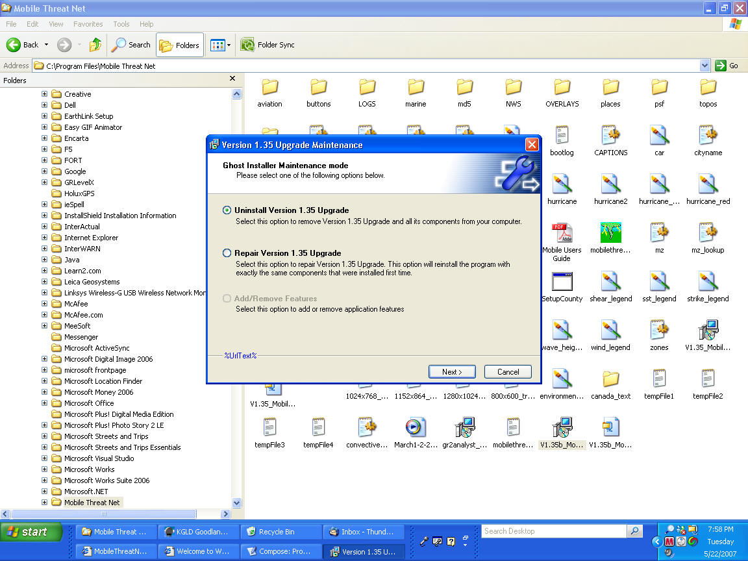This screenshot has width=748, height=561.
Task: Select the NWS folder icon
Action: 514,87
